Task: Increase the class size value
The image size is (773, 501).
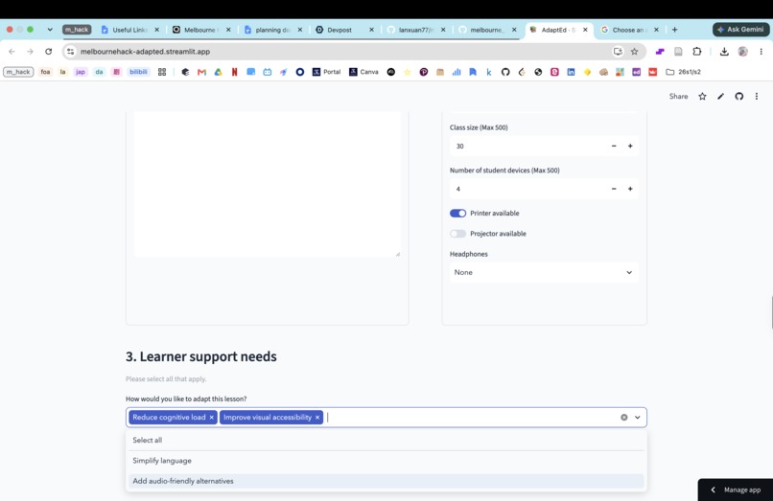Action: (x=630, y=146)
